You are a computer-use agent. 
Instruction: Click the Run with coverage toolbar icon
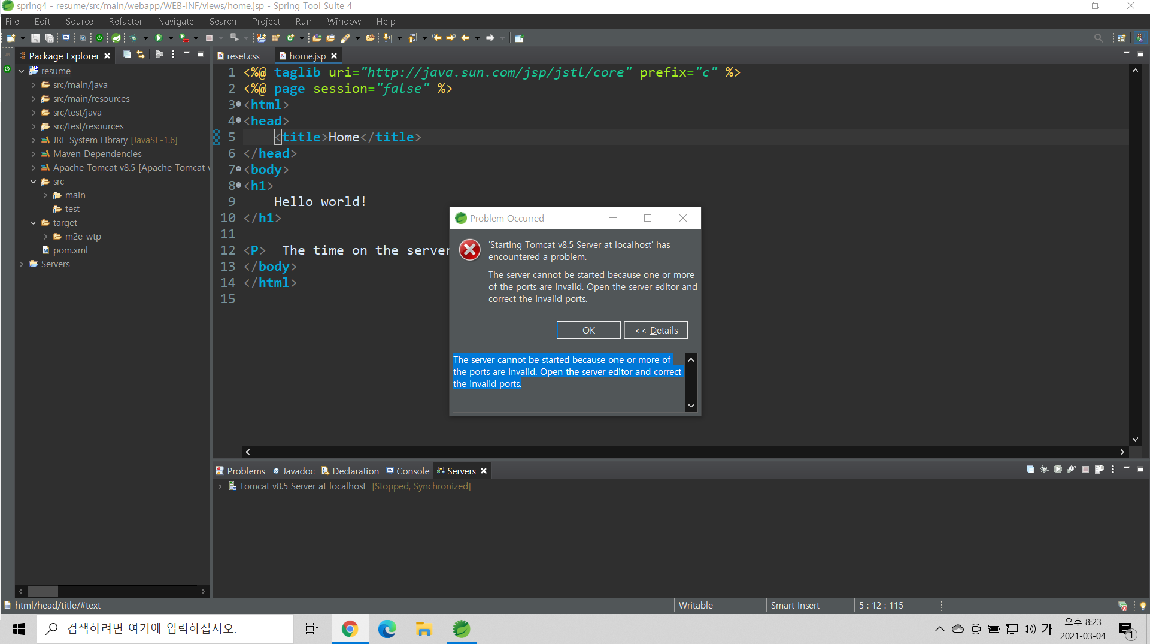point(184,38)
